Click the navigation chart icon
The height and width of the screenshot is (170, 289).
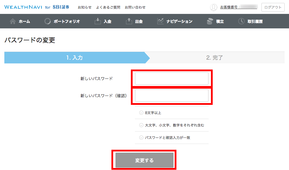[160, 21]
